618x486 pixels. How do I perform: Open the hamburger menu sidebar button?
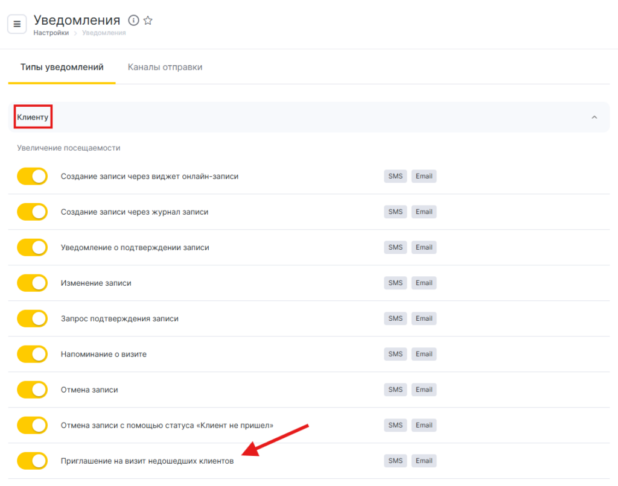(17, 24)
